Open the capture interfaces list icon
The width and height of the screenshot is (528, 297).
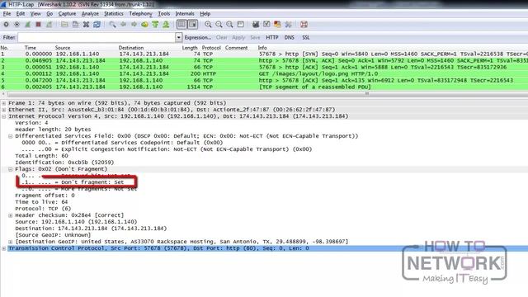6,25
